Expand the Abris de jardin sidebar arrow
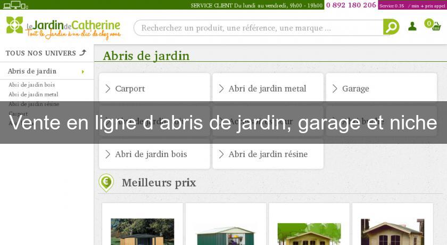Image resolution: width=447 pixels, height=245 pixels. pos(82,71)
